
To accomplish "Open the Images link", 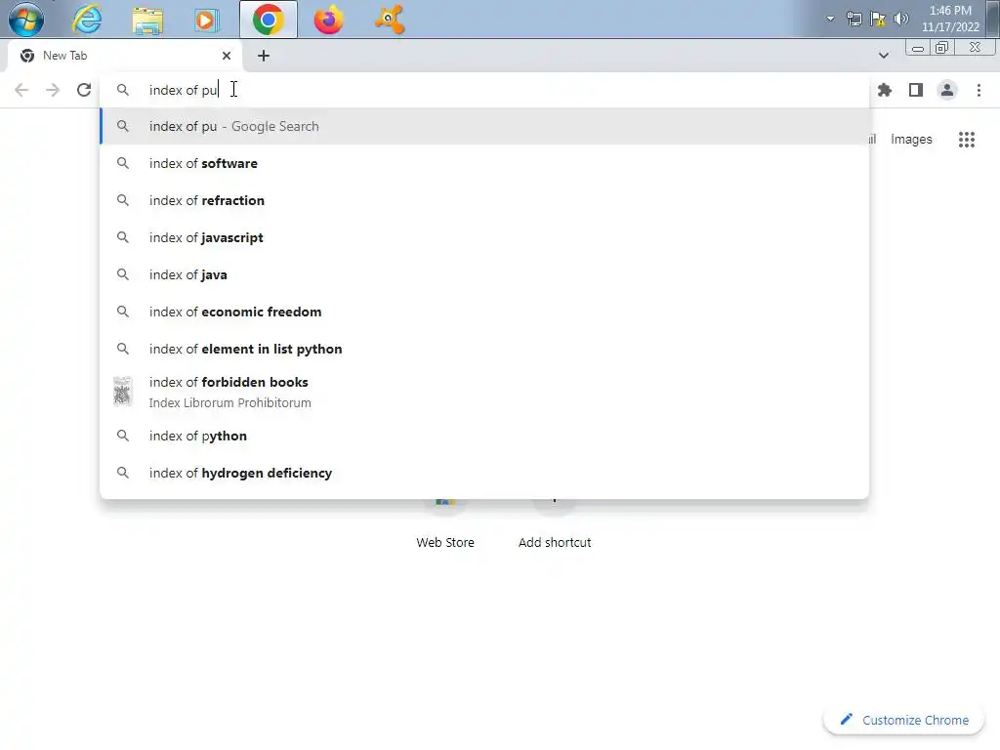I will pyautogui.click(x=911, y=139).
